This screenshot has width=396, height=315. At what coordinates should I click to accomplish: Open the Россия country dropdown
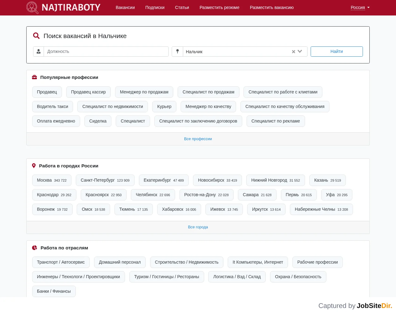pos(360,7)
